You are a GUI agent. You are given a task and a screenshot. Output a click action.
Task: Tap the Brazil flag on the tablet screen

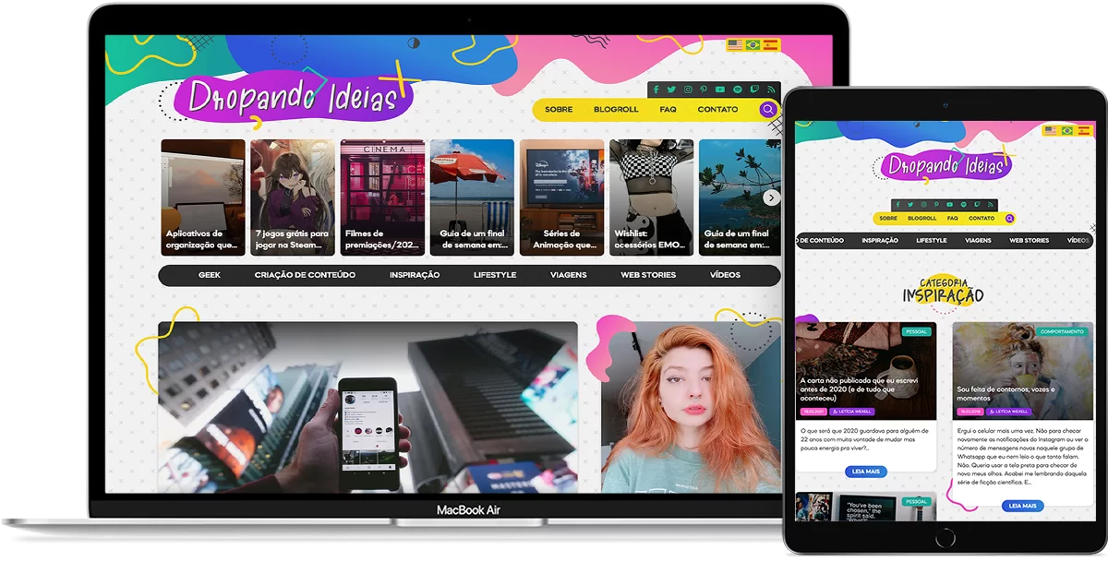coord(1066,131)
